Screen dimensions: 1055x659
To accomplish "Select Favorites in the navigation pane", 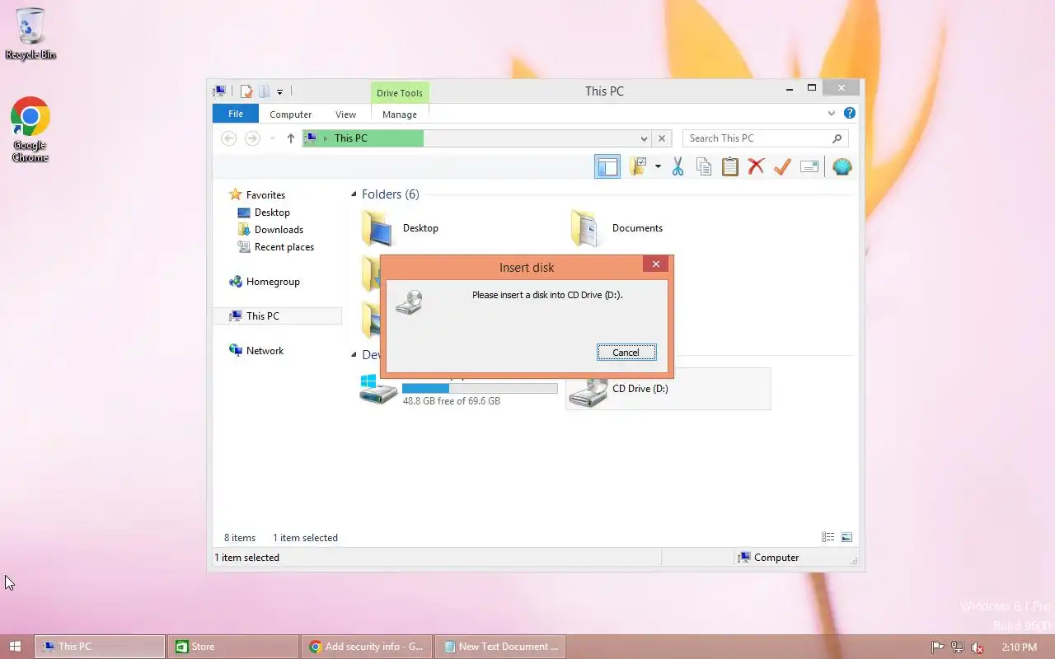I will point(257,195).
